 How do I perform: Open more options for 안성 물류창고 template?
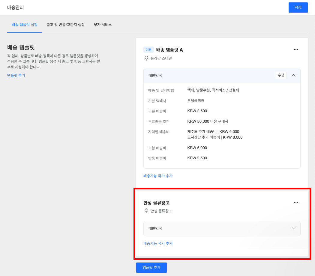coord(296,202)
